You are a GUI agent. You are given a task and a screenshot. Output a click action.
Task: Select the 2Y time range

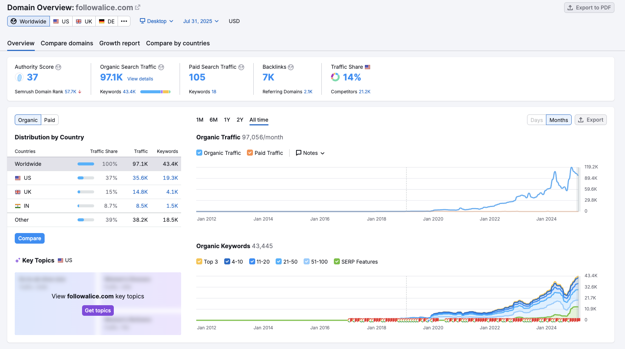[240, 120]
